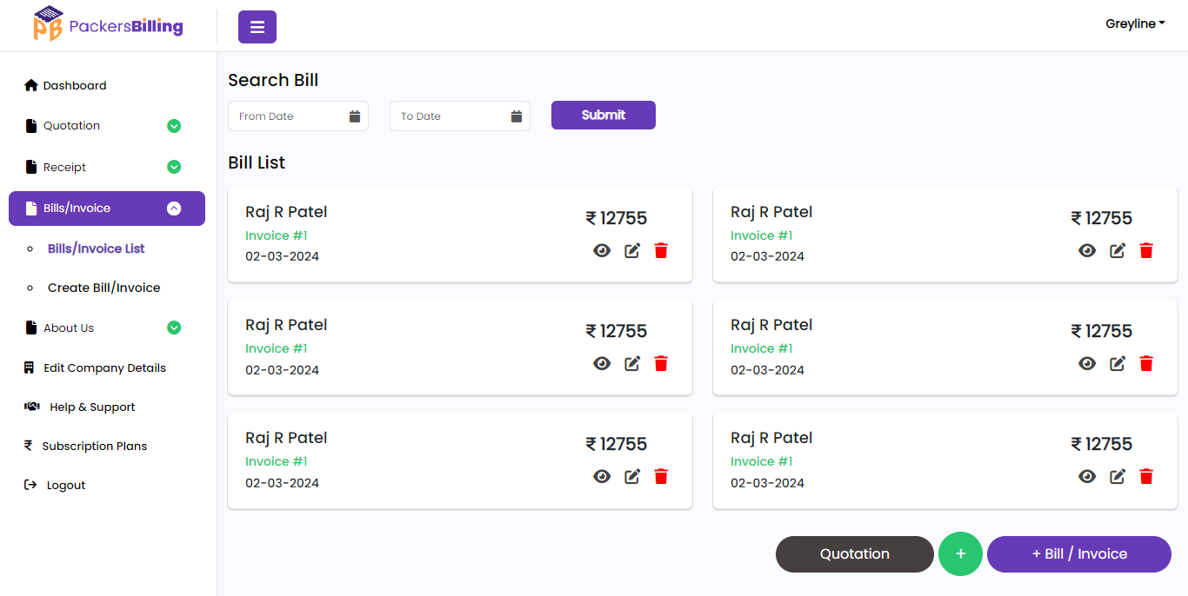Open calendar icon in From Date field

pos(355,116)
